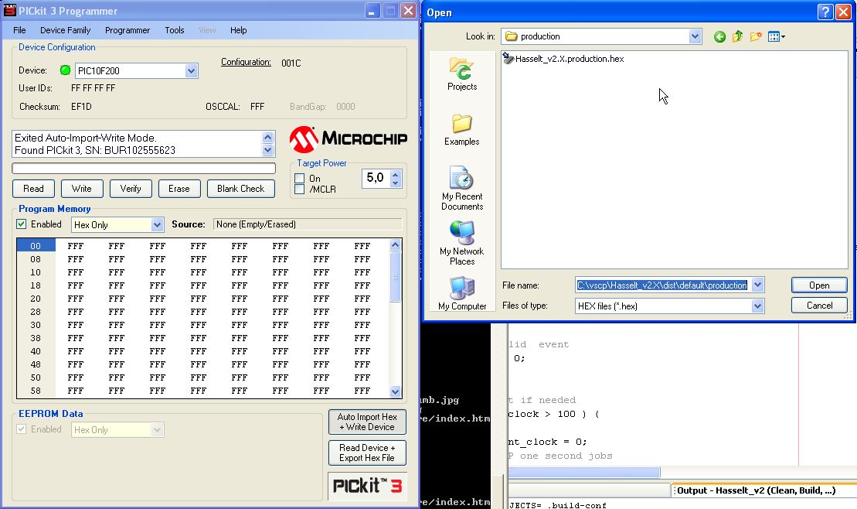Increase target voltage with up stepper

pos(396,174)
